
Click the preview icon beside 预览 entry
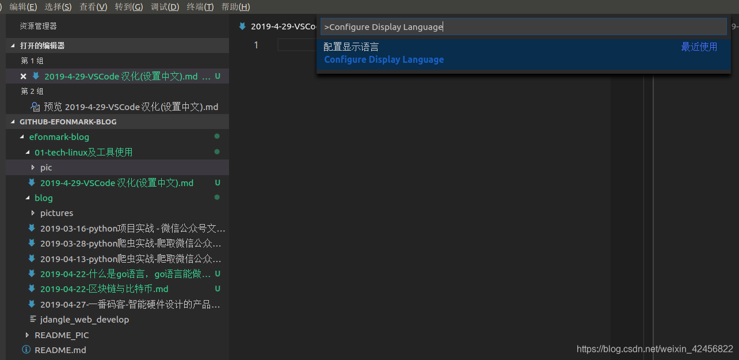click(35, 107)
